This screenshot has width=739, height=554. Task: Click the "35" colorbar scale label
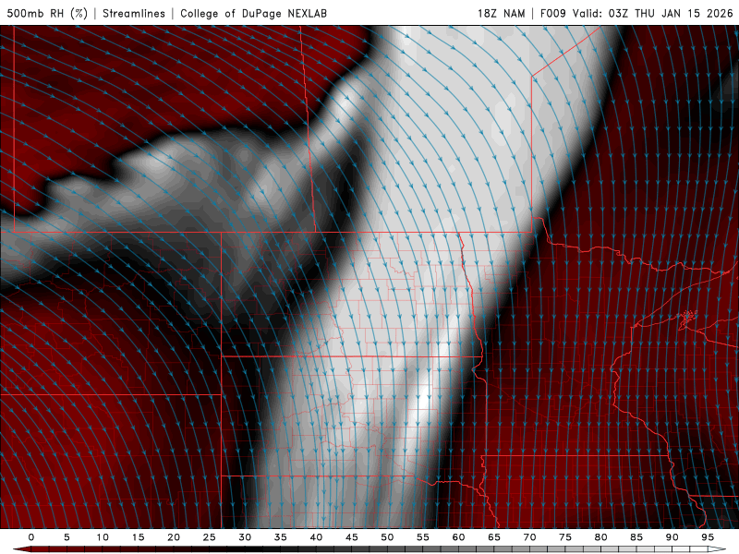[x=281, y=537]
